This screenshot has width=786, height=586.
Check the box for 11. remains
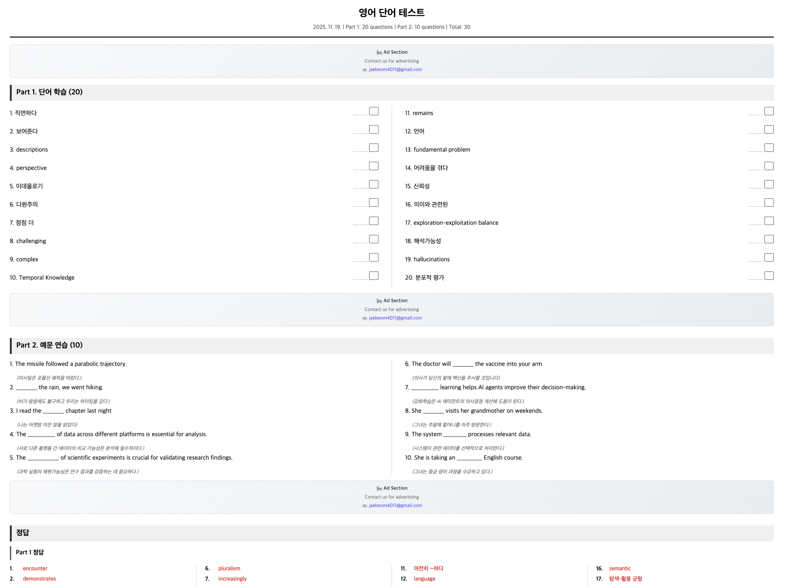(x=769, y=111)
